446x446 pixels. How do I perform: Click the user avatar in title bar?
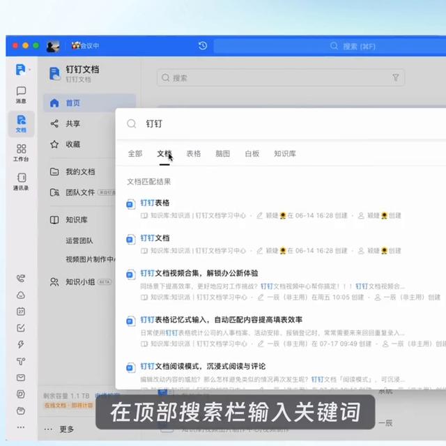point(53,46)
